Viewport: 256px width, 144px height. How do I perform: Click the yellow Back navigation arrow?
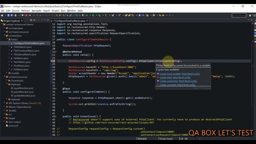163,15
